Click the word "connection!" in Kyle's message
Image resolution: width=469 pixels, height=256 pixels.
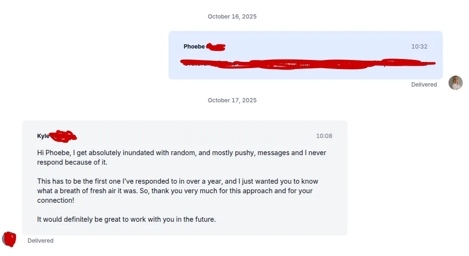coord(55,201)
